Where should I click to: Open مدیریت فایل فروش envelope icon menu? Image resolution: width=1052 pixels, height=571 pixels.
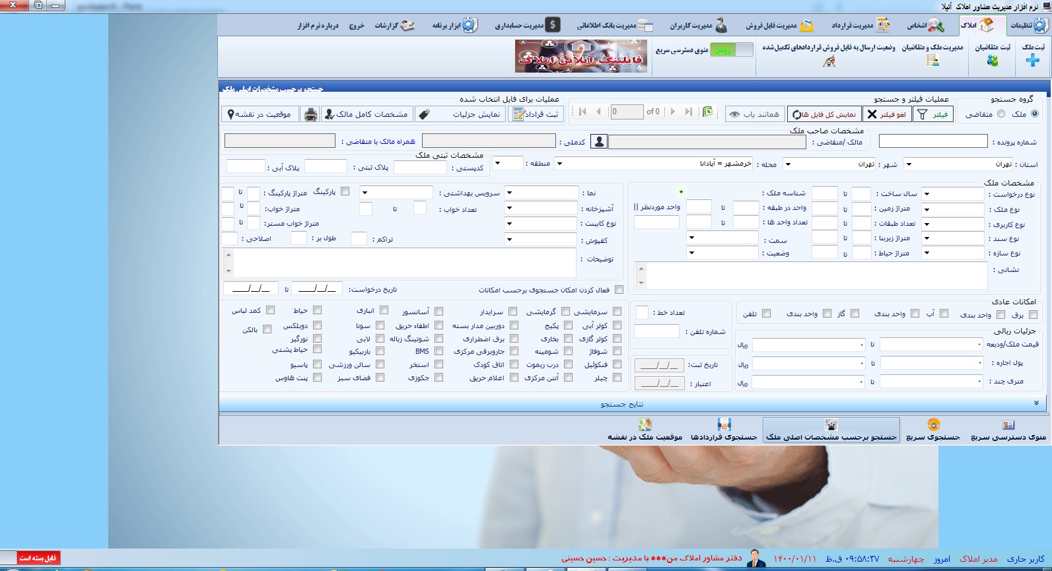click(x=806, y=25)
